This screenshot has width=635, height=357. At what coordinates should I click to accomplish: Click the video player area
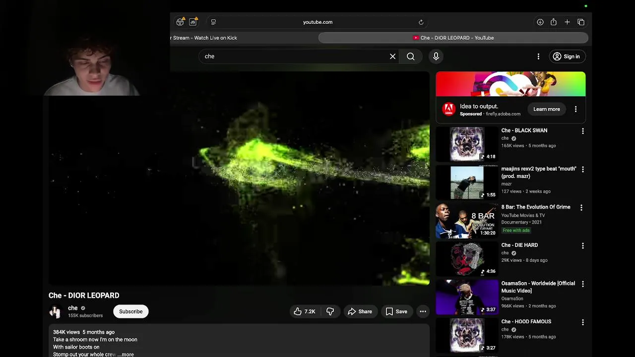[239, 178]
